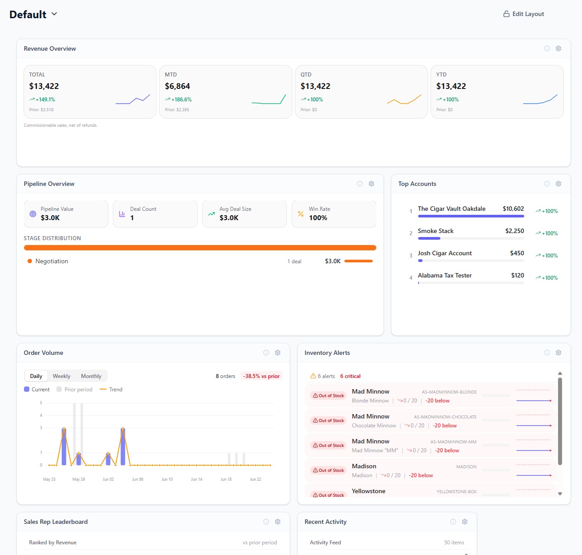Open Inventory Alerts settings gear

558,353
